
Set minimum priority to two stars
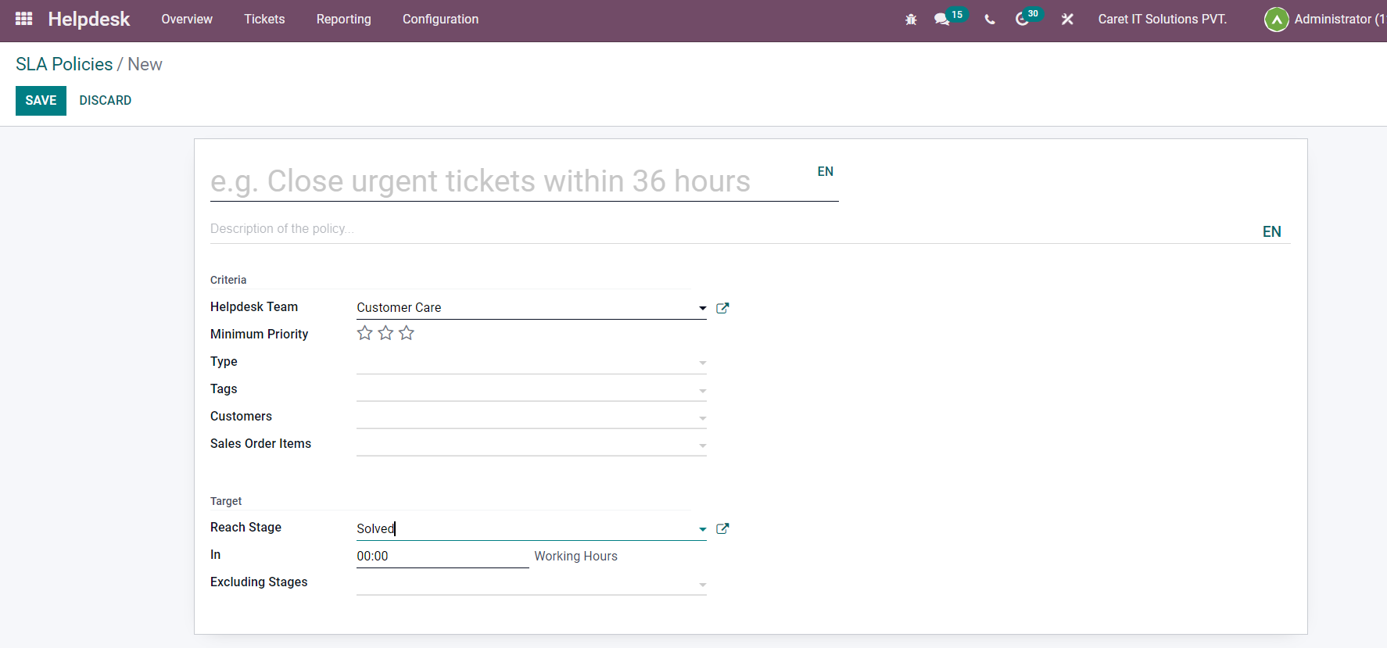click(x=385, y=334)
